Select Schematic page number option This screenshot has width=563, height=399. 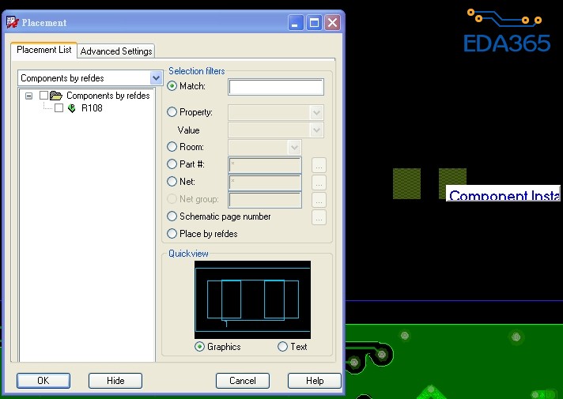172,216
